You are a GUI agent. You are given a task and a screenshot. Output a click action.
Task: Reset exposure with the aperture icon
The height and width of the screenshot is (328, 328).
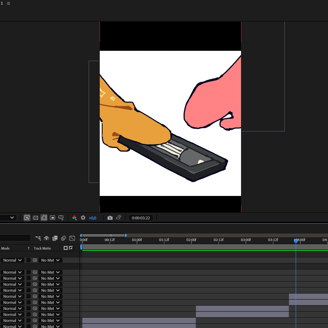[x=83, y=218]
